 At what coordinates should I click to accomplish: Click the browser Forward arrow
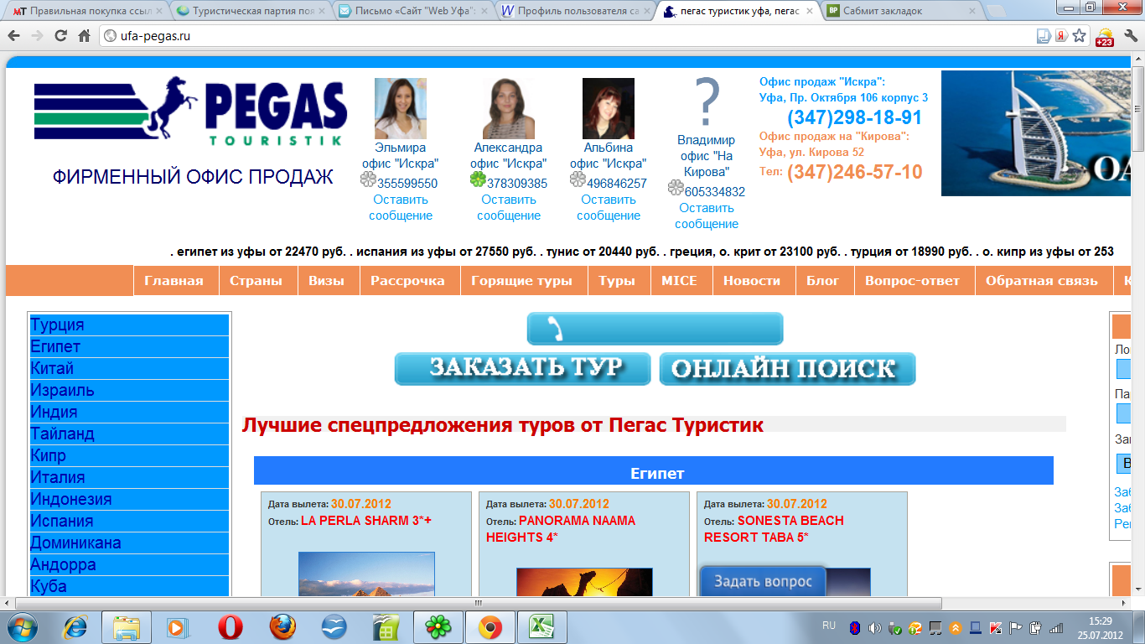pyautogui.click(x=38, y=36)
